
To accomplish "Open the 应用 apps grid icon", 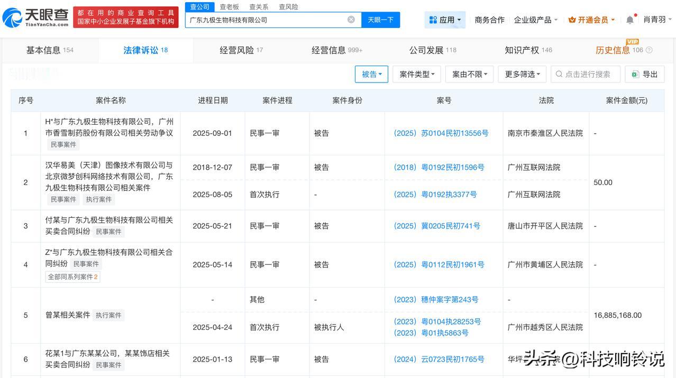I will tap(434, 19).
